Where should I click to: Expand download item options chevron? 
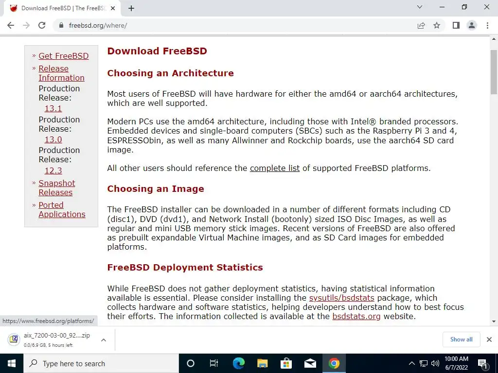(x=103, y=340)
